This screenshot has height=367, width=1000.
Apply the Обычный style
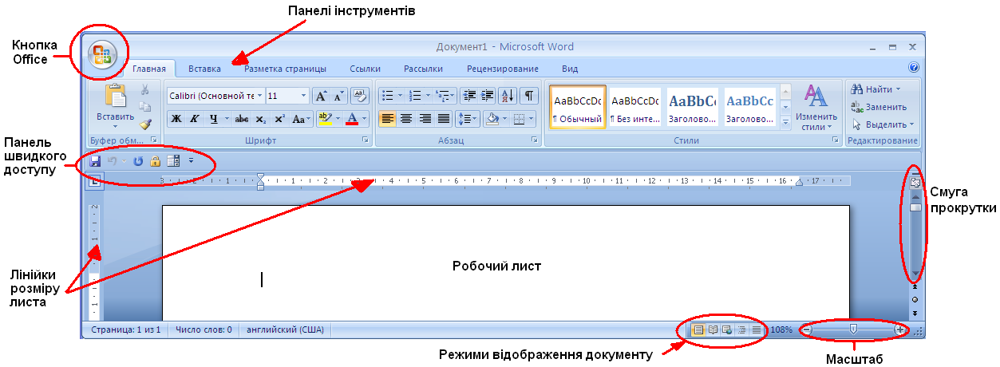[x=577, y=108]
